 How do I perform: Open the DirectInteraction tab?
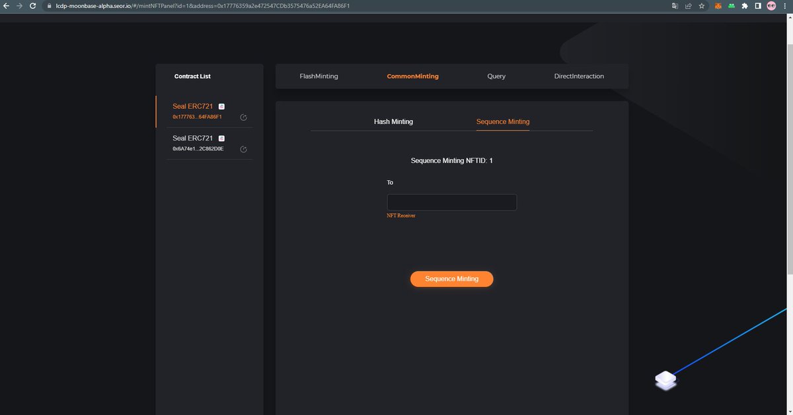coord(579,77)
